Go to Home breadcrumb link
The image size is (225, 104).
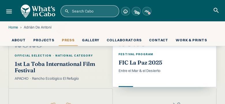[13, 27]
